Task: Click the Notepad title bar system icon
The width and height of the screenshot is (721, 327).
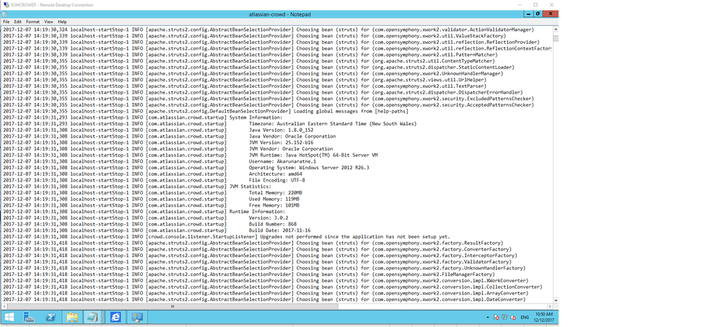Action: [x=6, y=14]
